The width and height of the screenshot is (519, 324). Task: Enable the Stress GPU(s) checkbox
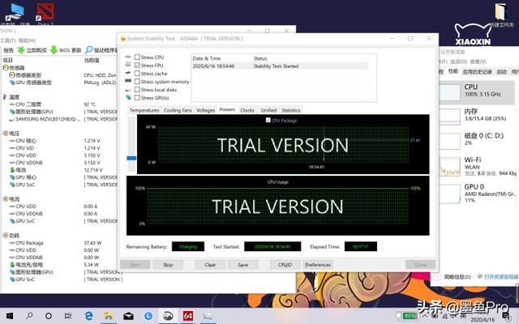(x=137, y=97)
